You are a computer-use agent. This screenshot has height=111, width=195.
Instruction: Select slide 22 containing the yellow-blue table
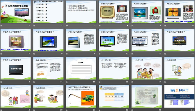click(x=114, y=96)
